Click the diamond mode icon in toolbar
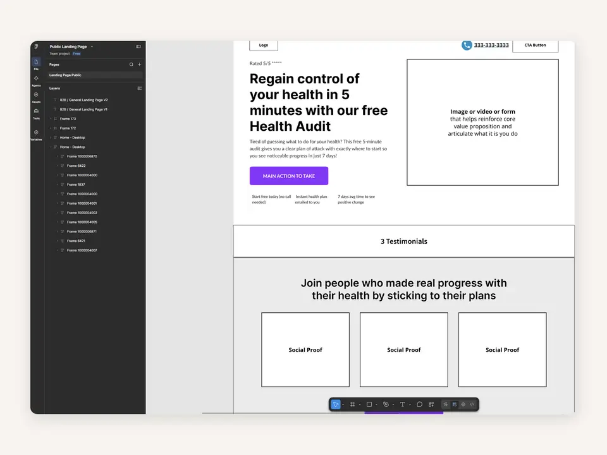The width and height of the screenshot is (607, 455). click(463, 404)
